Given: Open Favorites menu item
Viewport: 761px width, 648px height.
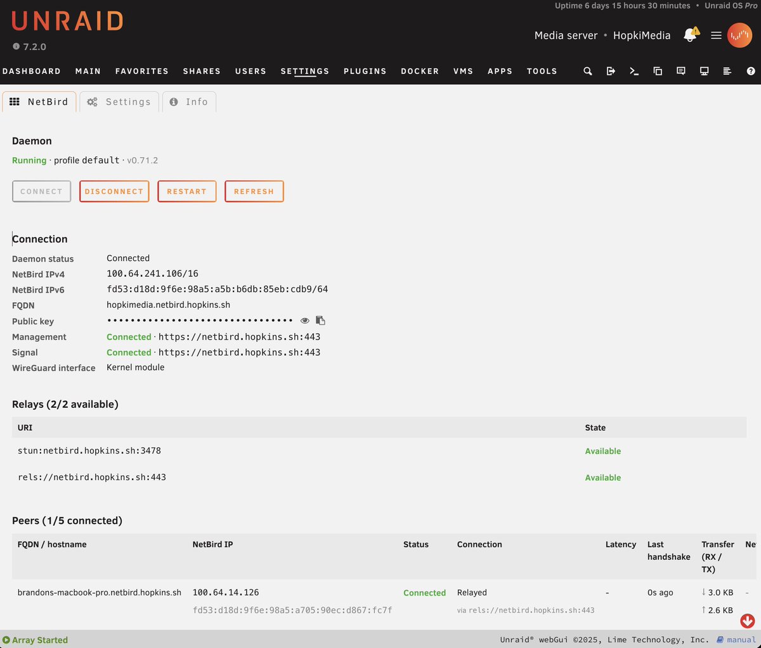Looking at the screenshot, I should pyautogui.click(x=142, y=71).
